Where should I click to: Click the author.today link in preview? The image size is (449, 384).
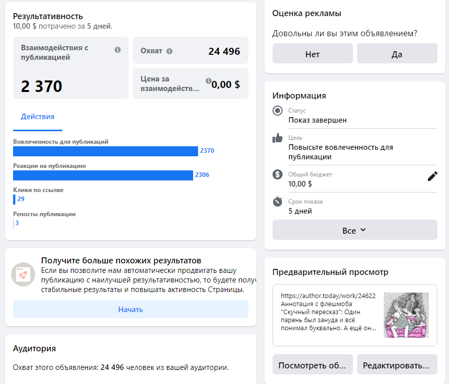[x=328, y=296]
